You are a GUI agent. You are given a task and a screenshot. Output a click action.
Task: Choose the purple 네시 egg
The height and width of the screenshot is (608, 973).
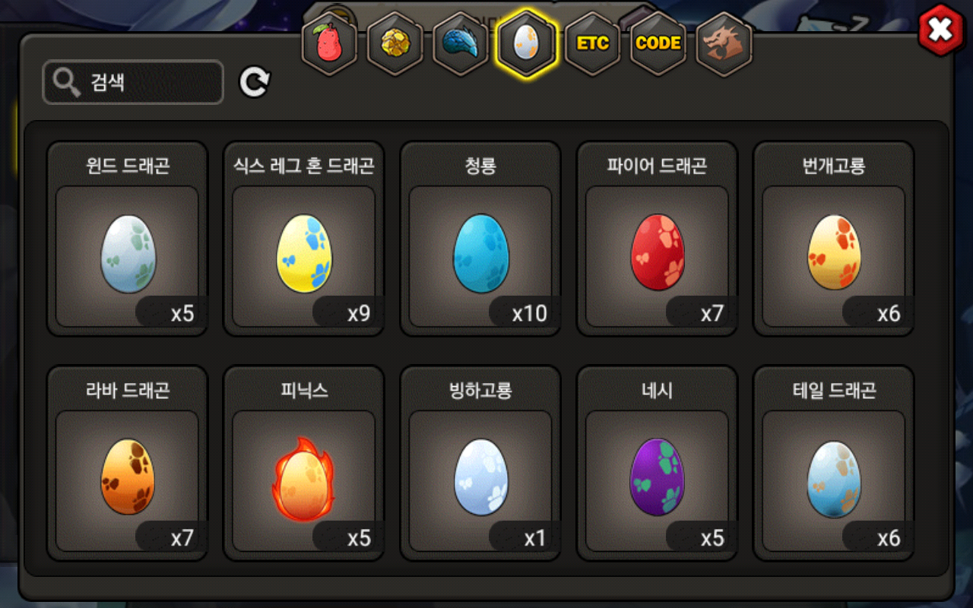pos(657,464)
